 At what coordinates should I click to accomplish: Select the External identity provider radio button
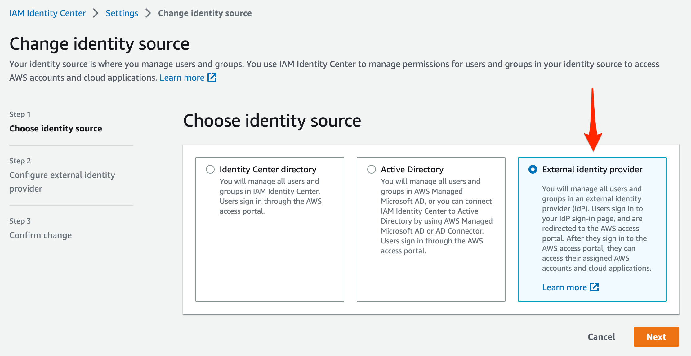[533, 169]
